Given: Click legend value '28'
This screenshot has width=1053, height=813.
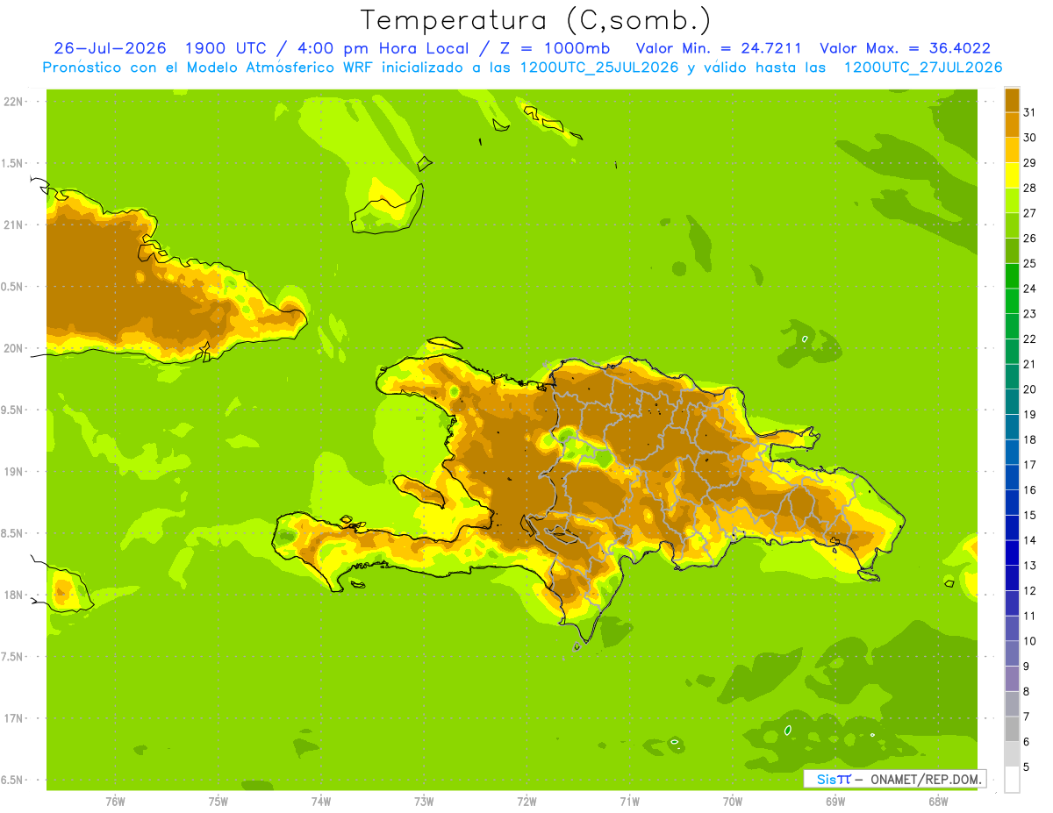Looking at the screenshot, I should (1029, 188).
